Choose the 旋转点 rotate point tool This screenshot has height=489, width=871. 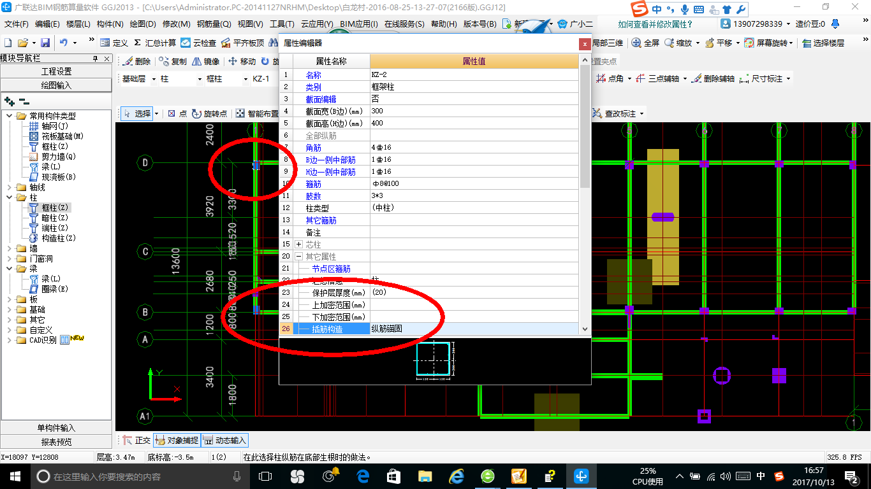(209, 113)
